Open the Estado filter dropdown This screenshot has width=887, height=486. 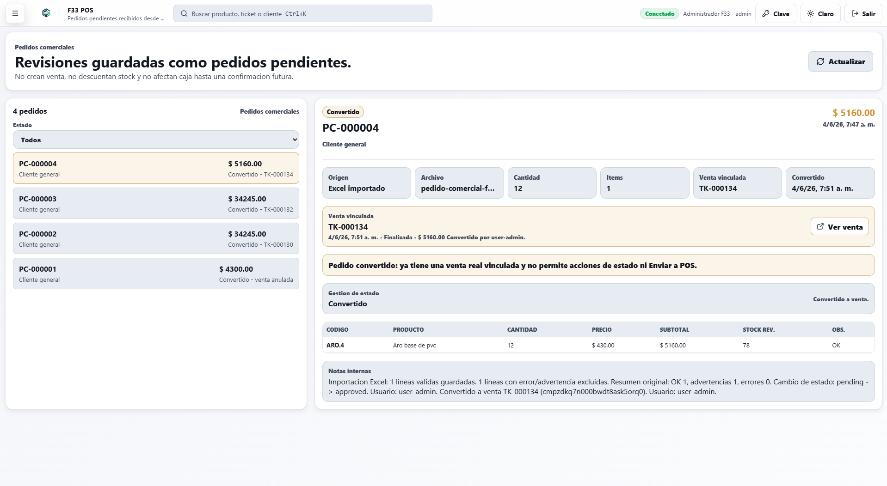click(156, 140)
